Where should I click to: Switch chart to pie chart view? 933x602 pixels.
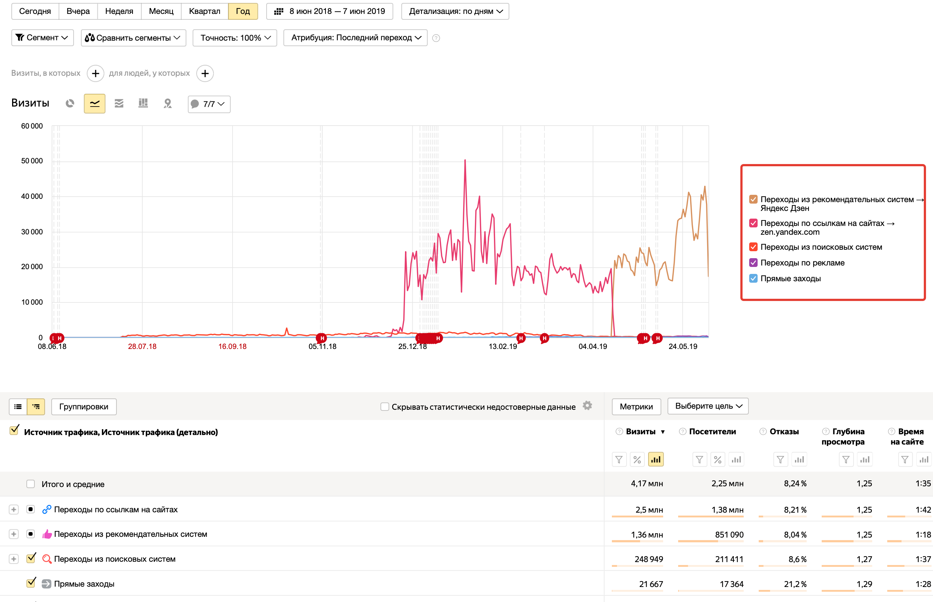[x=70, y=104]
